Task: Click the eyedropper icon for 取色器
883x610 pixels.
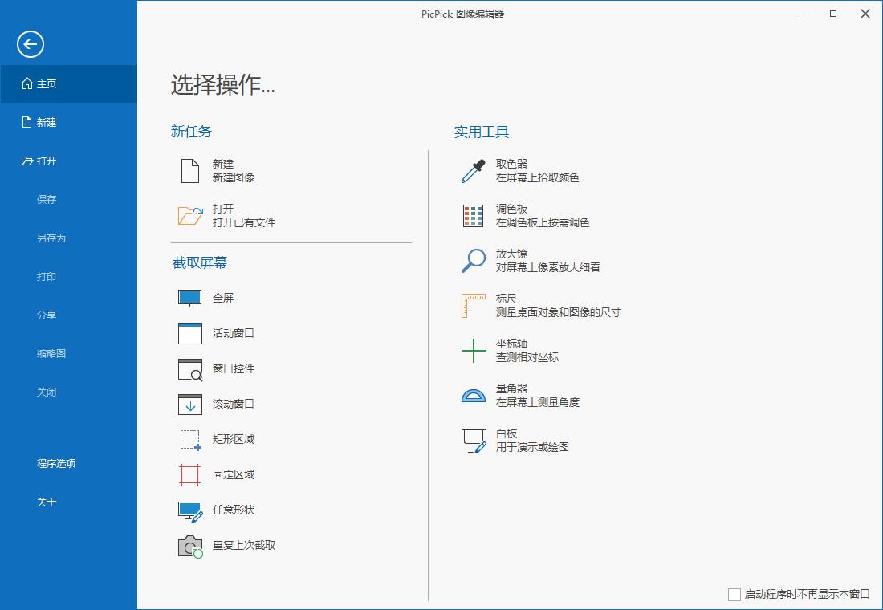Action: (473, 171)
